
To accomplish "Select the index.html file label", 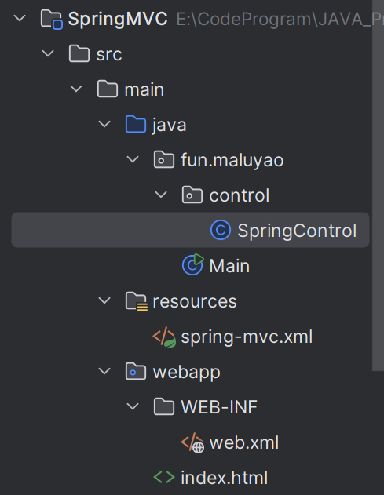I will coord(225,478).
